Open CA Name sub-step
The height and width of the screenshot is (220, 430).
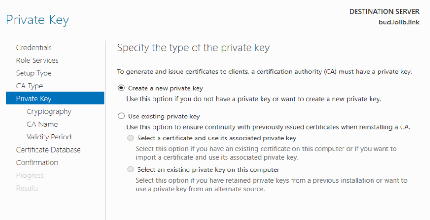[42, 124]
